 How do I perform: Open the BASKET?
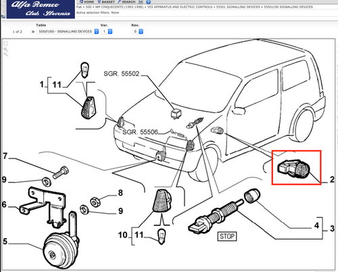[x=106, y=2]
